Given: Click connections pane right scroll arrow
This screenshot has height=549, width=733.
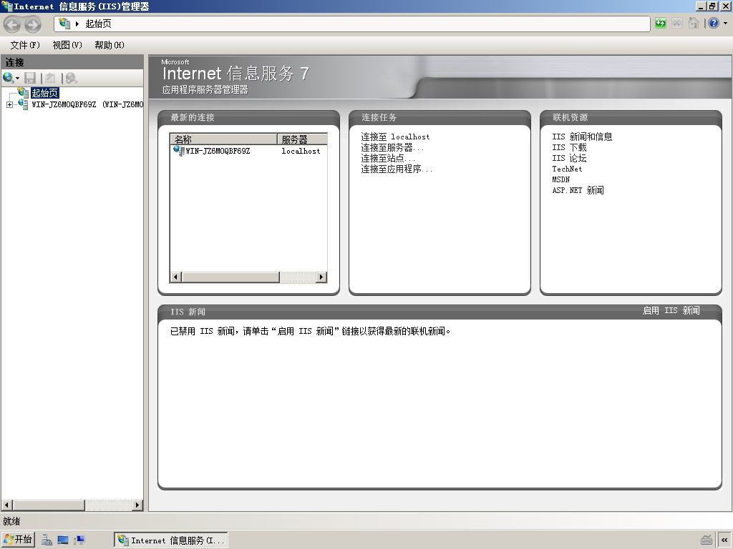Looking at the screenshot, I should 137,505.
